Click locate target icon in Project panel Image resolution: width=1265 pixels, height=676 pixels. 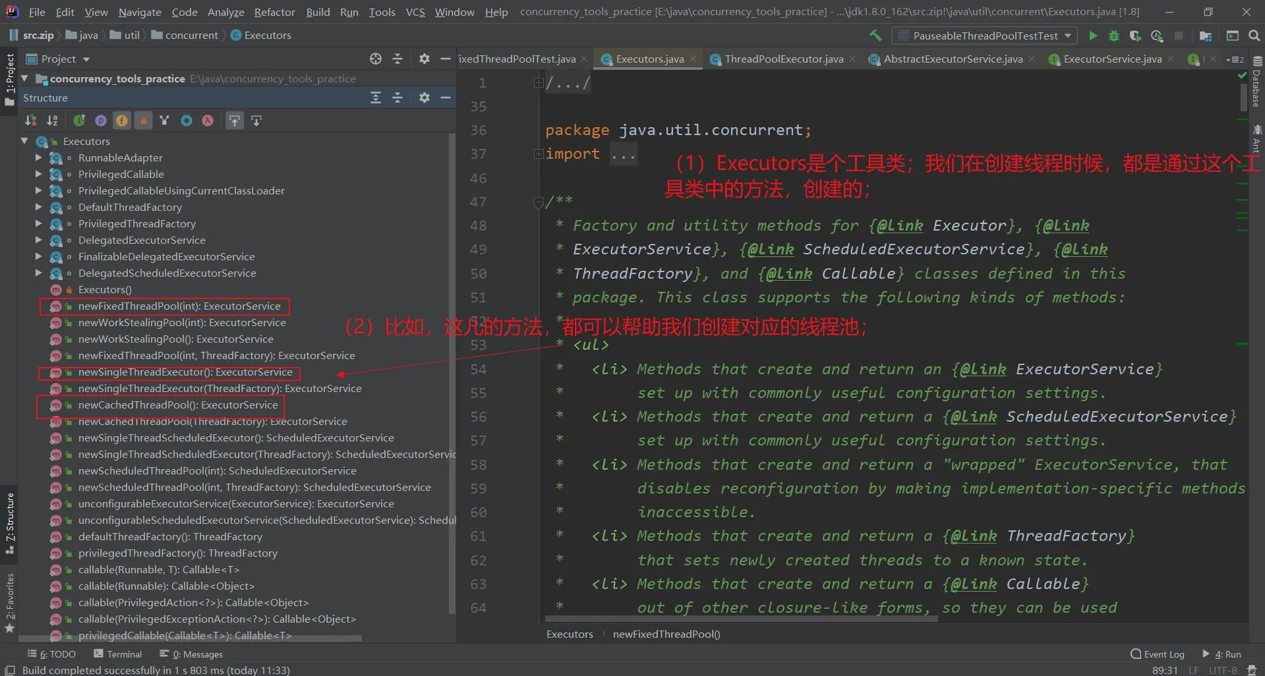[376, 59]
